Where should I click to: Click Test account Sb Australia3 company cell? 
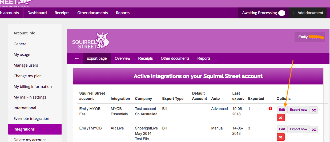(x=146, y=111)
